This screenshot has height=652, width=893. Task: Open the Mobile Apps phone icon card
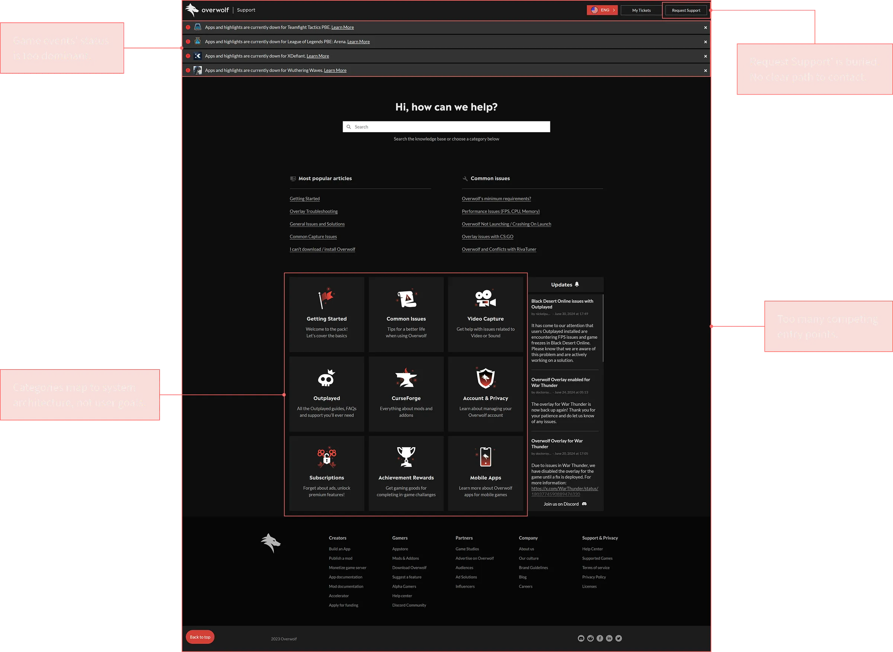coord(485,473)
